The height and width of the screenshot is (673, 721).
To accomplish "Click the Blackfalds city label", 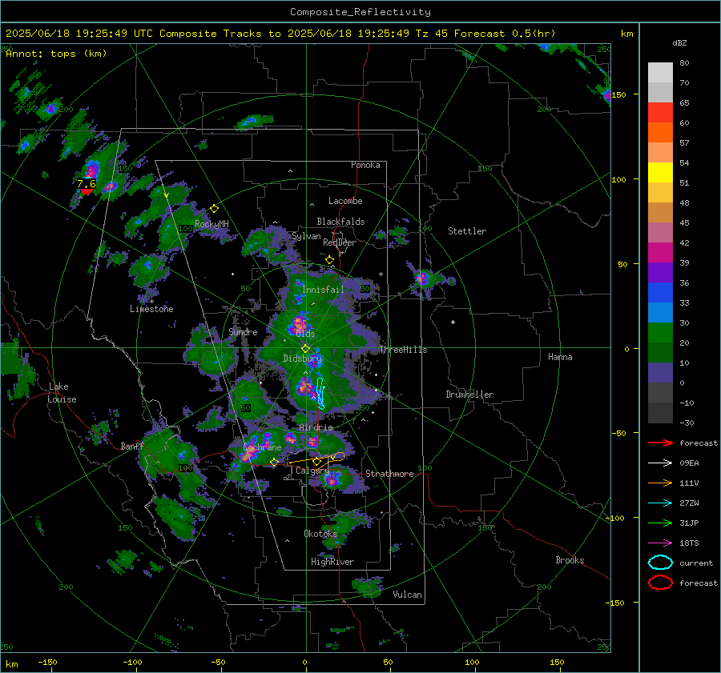I will [x=340, y=222].
